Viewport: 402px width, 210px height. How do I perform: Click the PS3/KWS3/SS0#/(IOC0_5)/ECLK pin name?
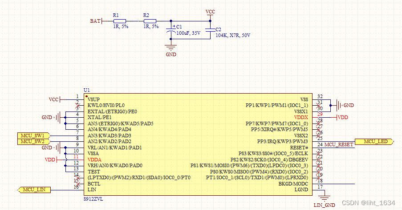point(273,153)
